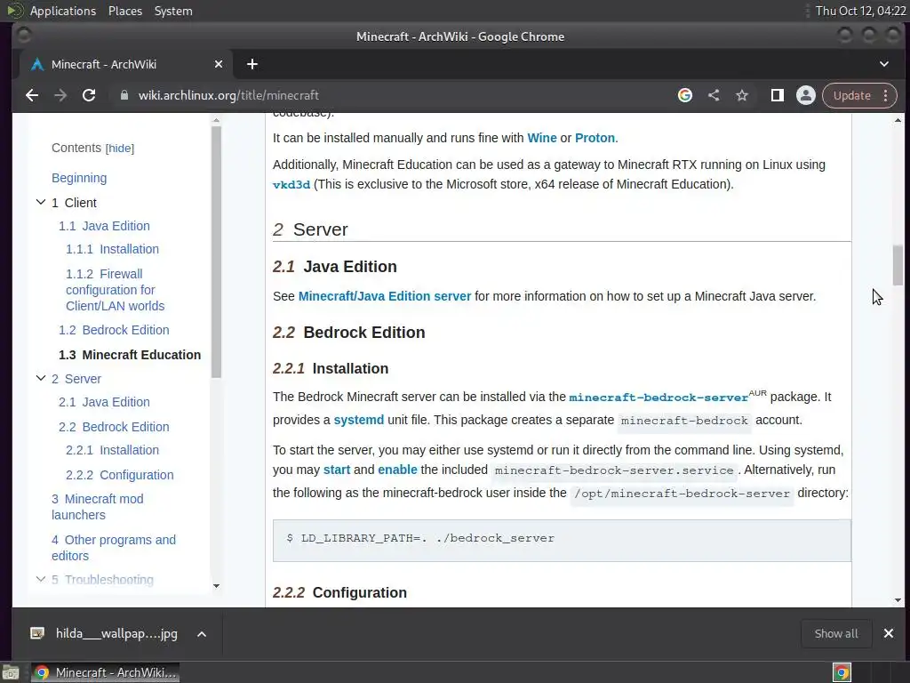Open the Chrome side panel

777,95
